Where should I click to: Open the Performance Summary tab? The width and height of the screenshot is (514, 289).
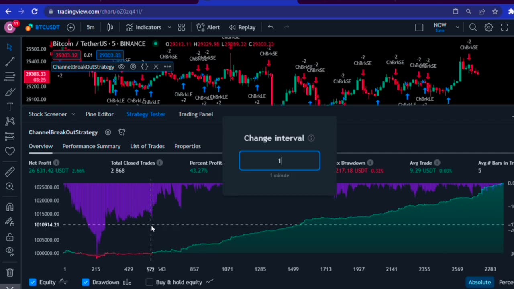click(x=91, y=146)
